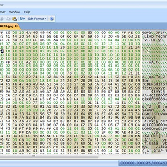Click the blue Help question mark icon
167x167 pixels.
click(52, 19)
